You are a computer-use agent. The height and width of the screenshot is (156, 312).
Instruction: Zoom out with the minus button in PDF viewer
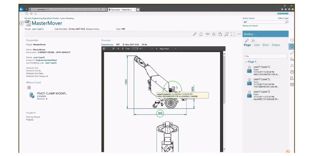click(x=152, y=49)
